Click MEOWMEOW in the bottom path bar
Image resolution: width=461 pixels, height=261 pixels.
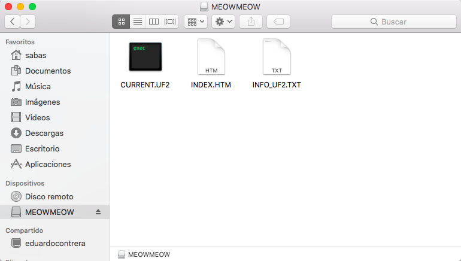point(144,254)
